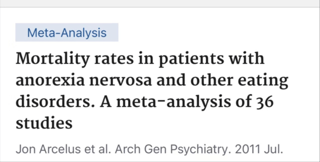Image resolution: width=320 pixels, height=162 pixels.
Task: Click the word 'studies' in the title
Action: coord(44,123)
